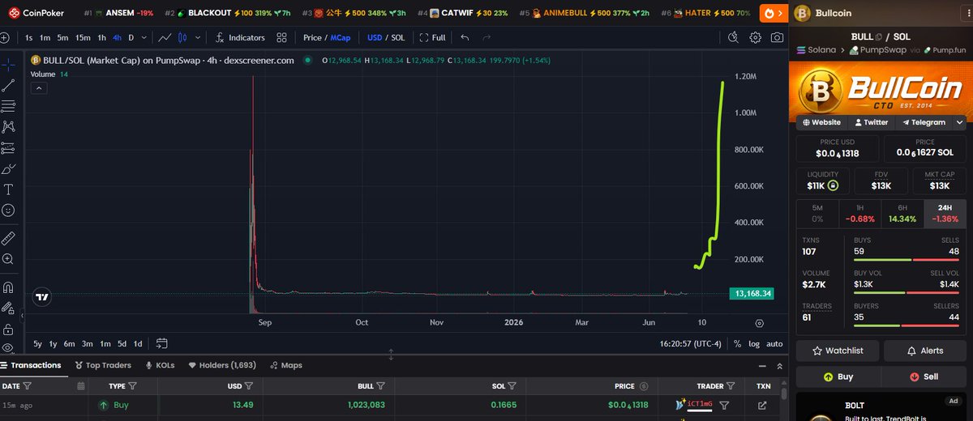Open the emoji icons tool

coord(9,210)
